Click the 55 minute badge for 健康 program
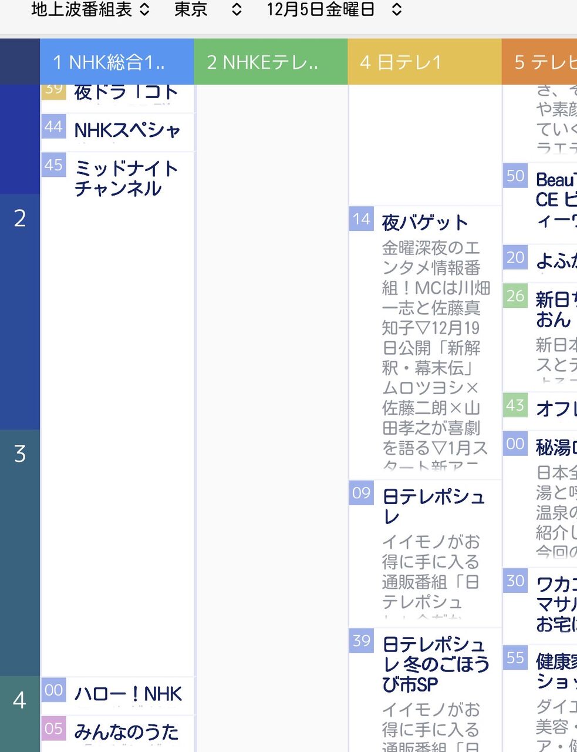 point(515,657)
